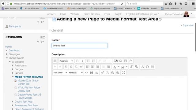Click the browser search box
Viewport: 196px width, 110px height.
tap(144, 4)
